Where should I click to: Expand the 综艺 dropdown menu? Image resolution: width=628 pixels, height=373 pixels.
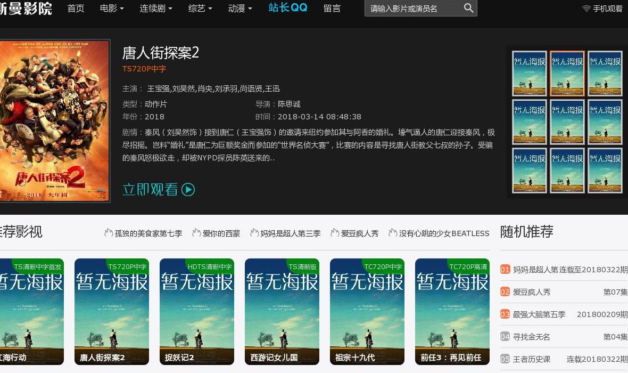[200, 9]
